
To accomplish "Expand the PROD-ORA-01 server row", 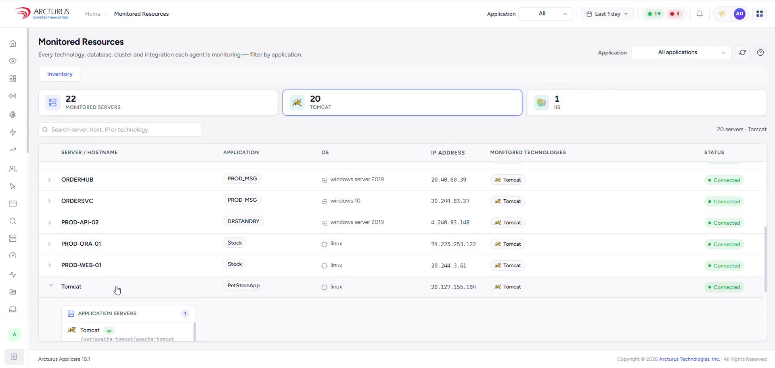I will click(49, 244).
